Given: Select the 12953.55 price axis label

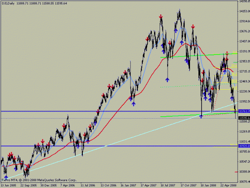Looking at the screenshot, I should point(244,61).
